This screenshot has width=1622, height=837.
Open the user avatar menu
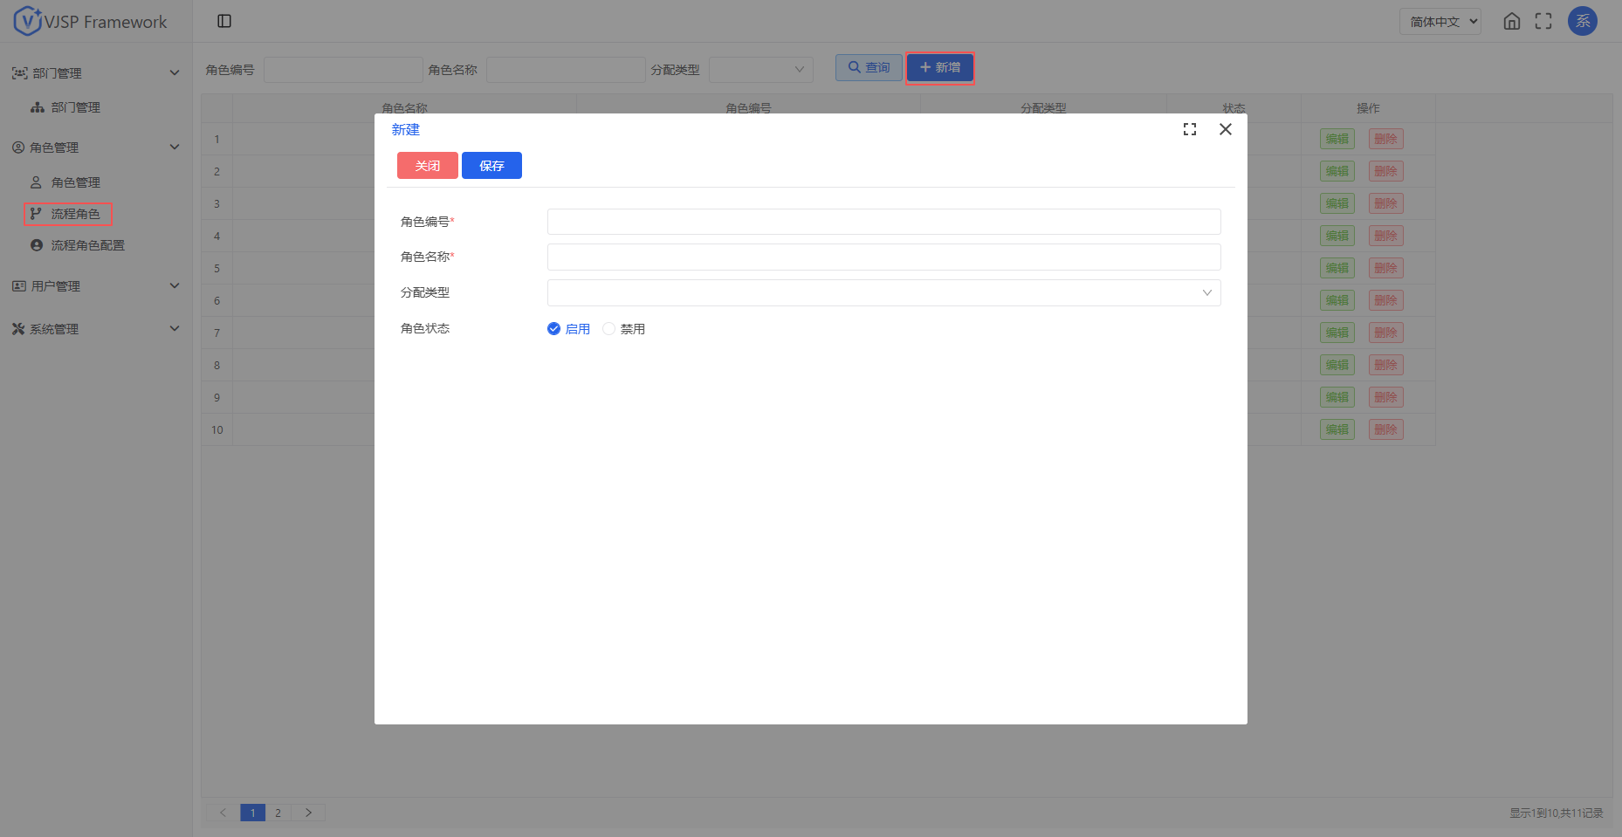[1582, 22]
